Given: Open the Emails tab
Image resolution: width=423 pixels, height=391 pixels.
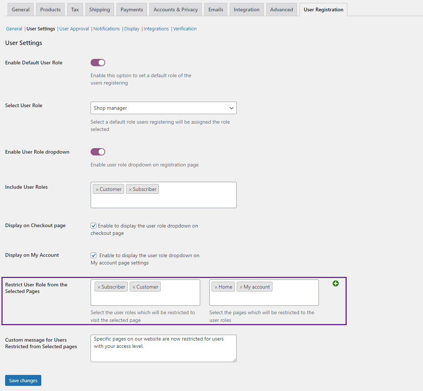Looking at the screenshot, I should click(x=216, y=10).
